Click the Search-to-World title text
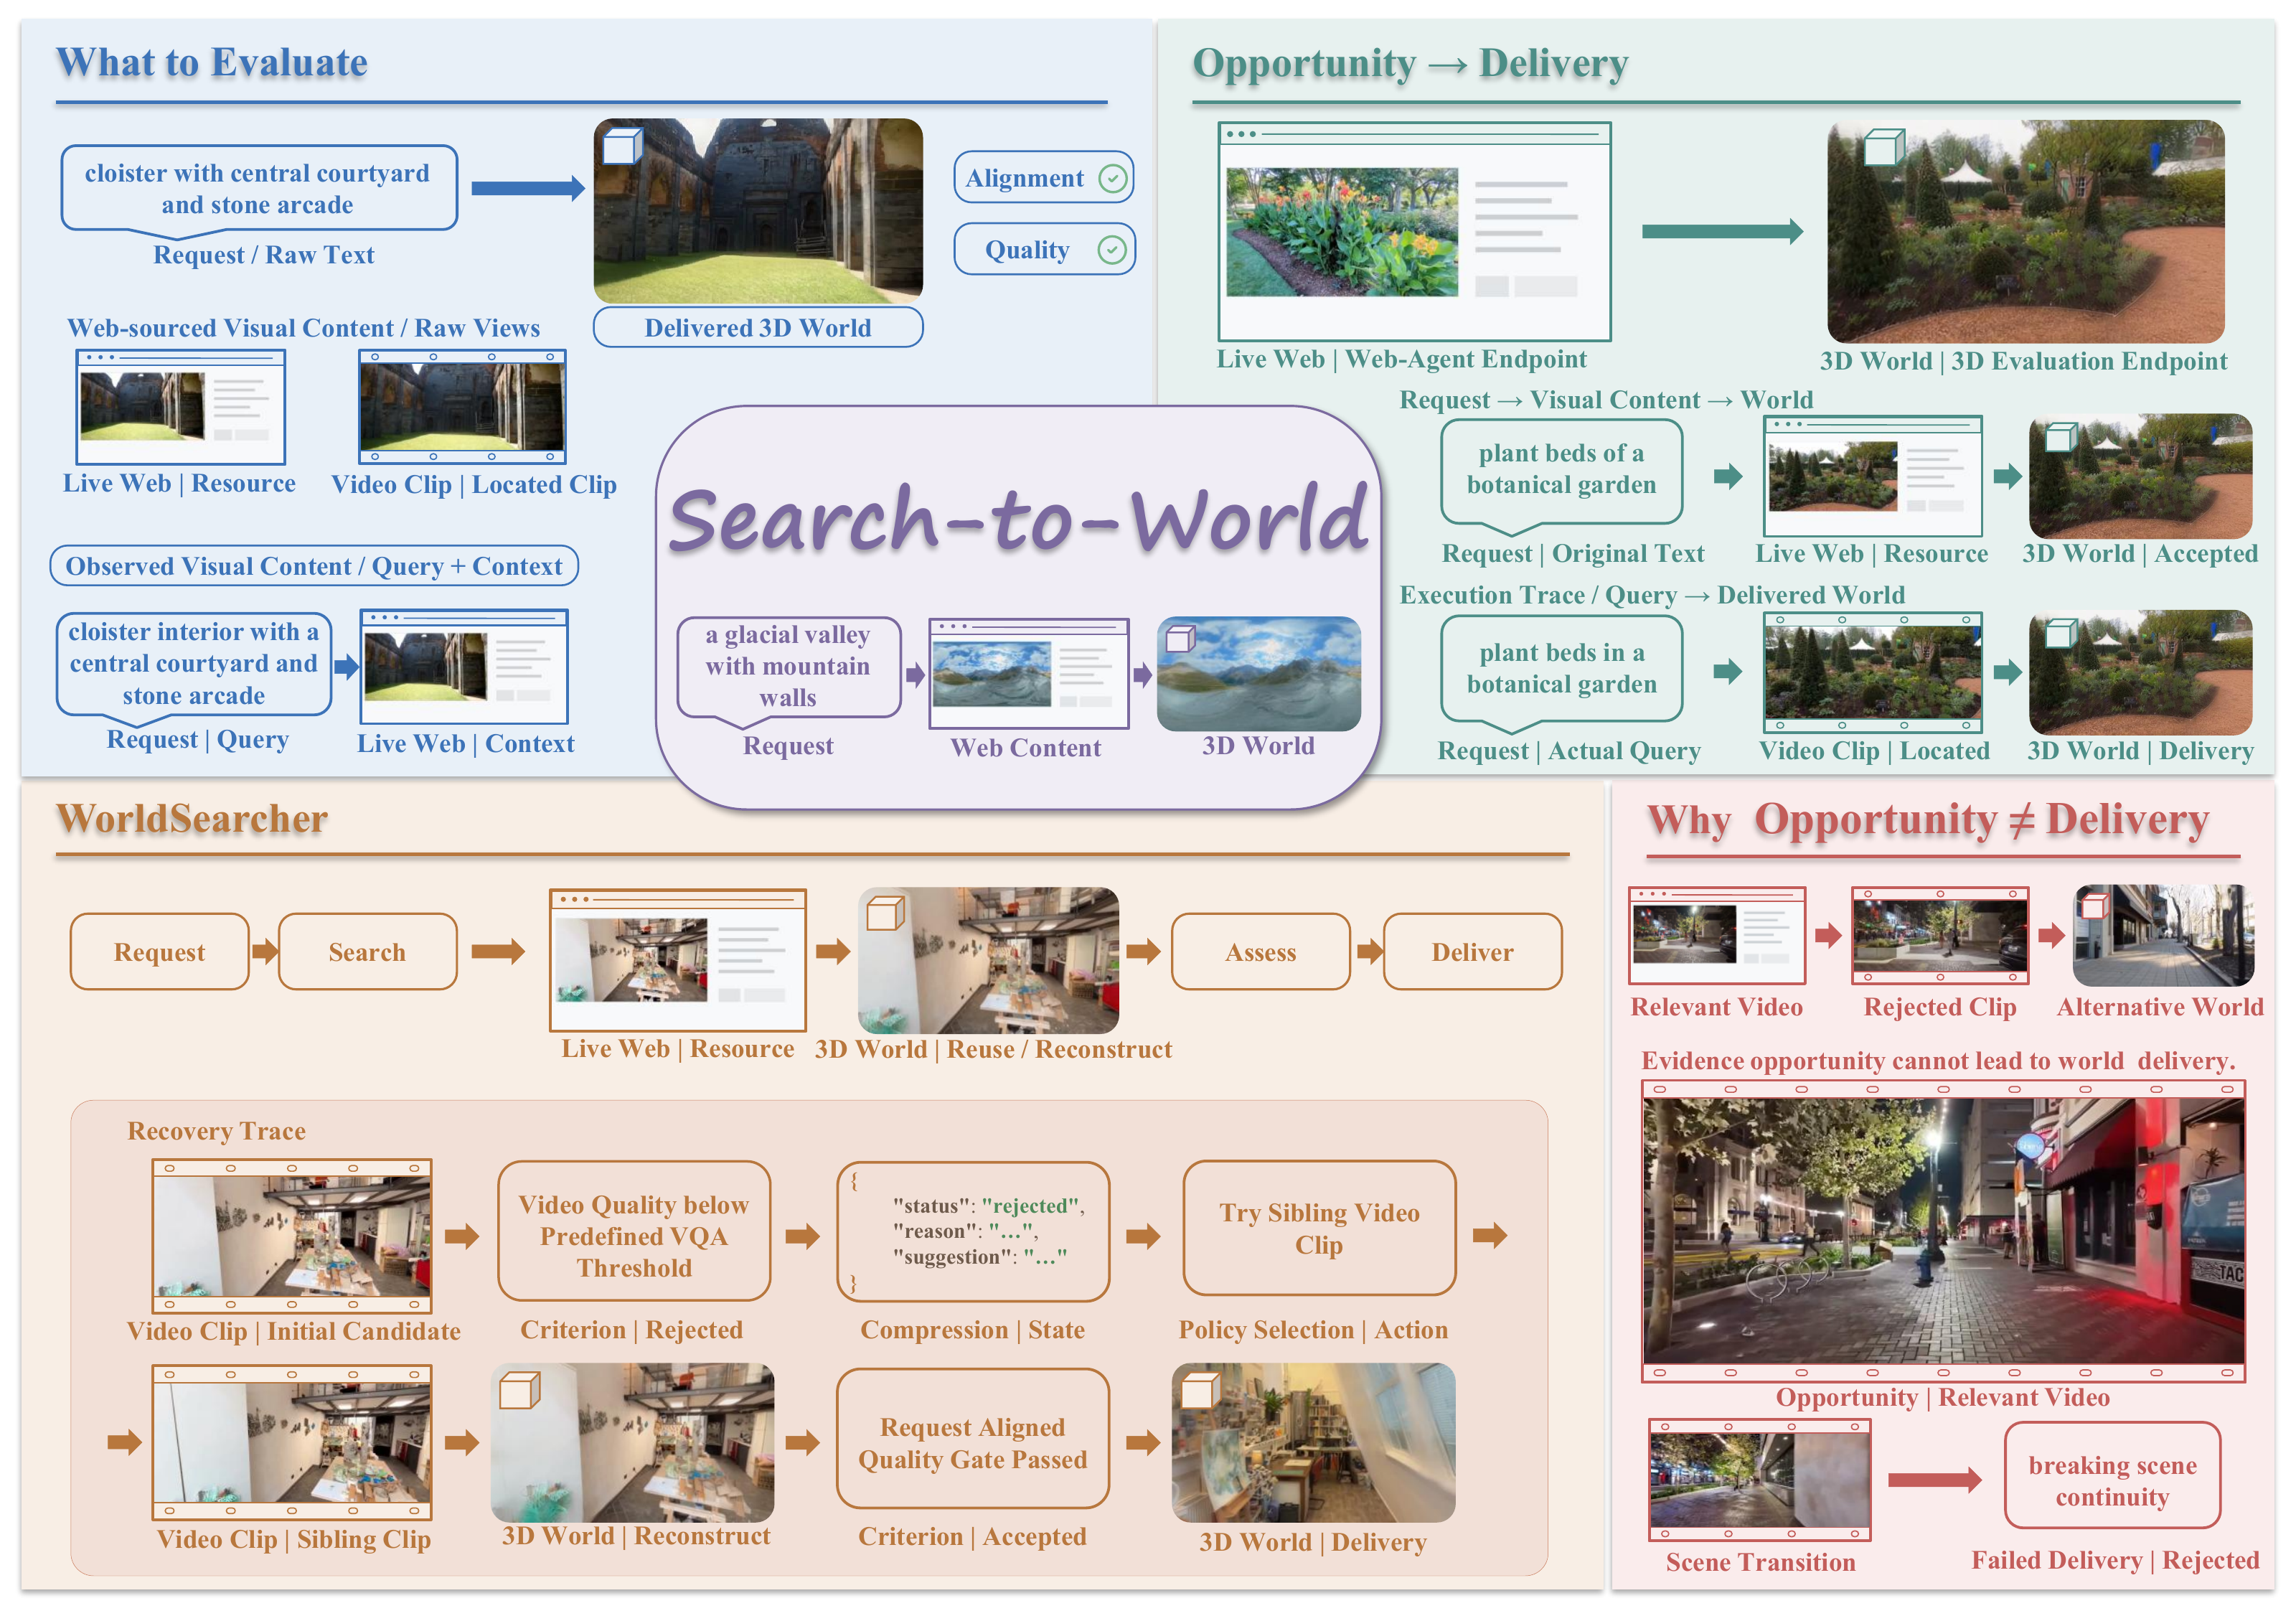This screenshot has width=2296, height=1616. (x=1018, y=520)
